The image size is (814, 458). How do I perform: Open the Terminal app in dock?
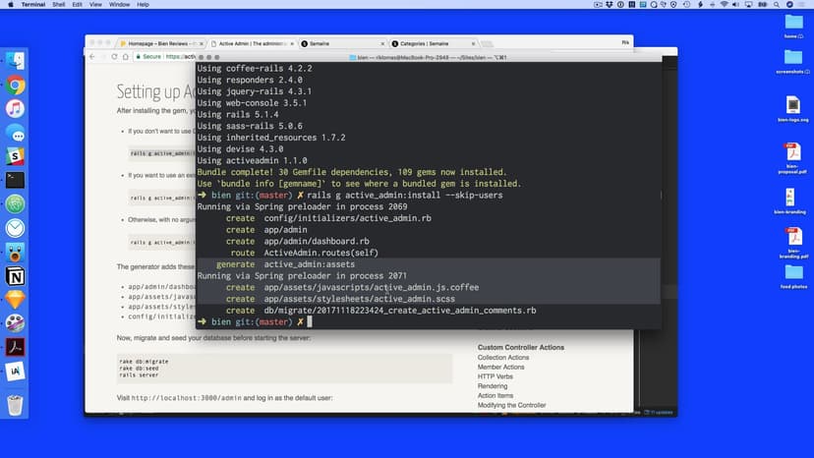16,180
